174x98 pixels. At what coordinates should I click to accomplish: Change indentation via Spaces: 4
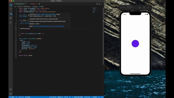coord(60,97)
